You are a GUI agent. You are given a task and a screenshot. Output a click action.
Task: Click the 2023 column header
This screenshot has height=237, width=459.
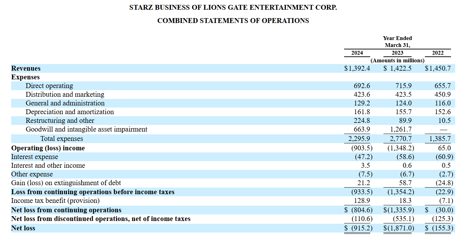[397, 53]
